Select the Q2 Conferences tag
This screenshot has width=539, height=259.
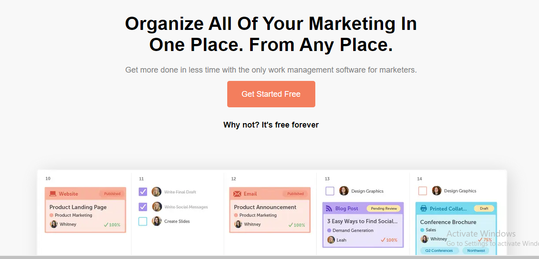[x=439, y=251]
